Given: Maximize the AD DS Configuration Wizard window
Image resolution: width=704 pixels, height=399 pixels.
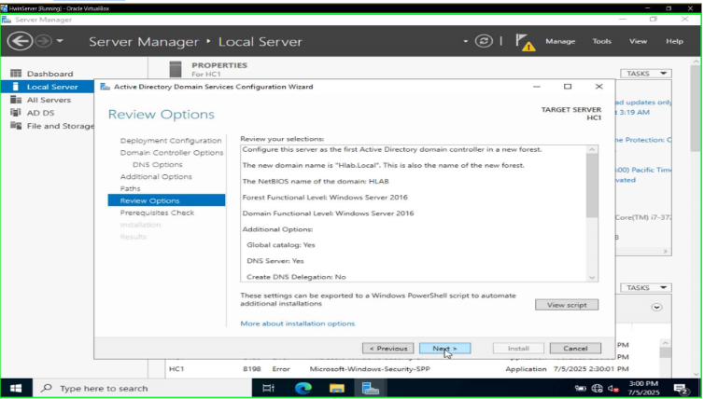Looking at the screenshot, I should (x=568, y=87).
